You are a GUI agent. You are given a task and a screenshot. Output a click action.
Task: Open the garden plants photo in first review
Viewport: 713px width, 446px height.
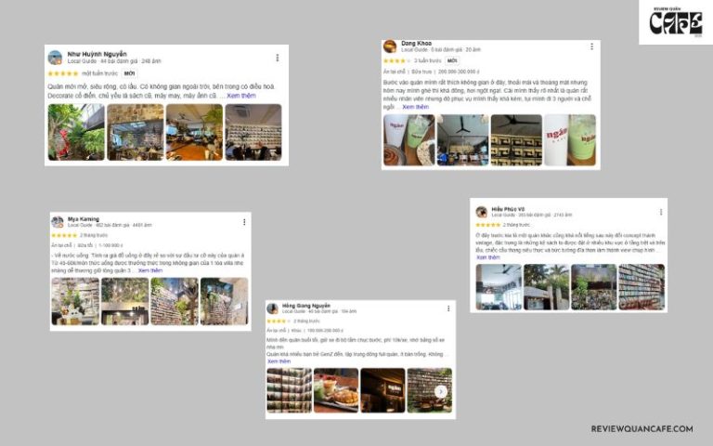point(76,132)
